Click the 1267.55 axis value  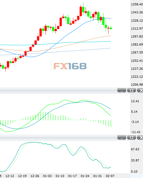137,52
